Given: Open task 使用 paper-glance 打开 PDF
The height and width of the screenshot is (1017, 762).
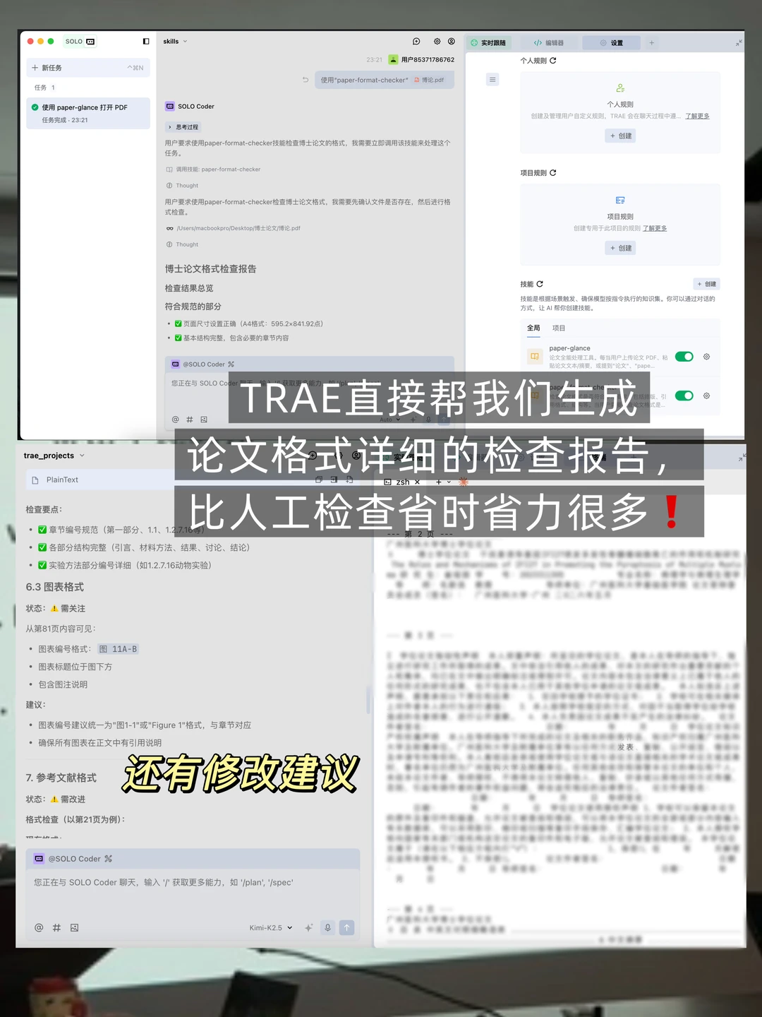Looking at the screenshot, I should point(88,113).
